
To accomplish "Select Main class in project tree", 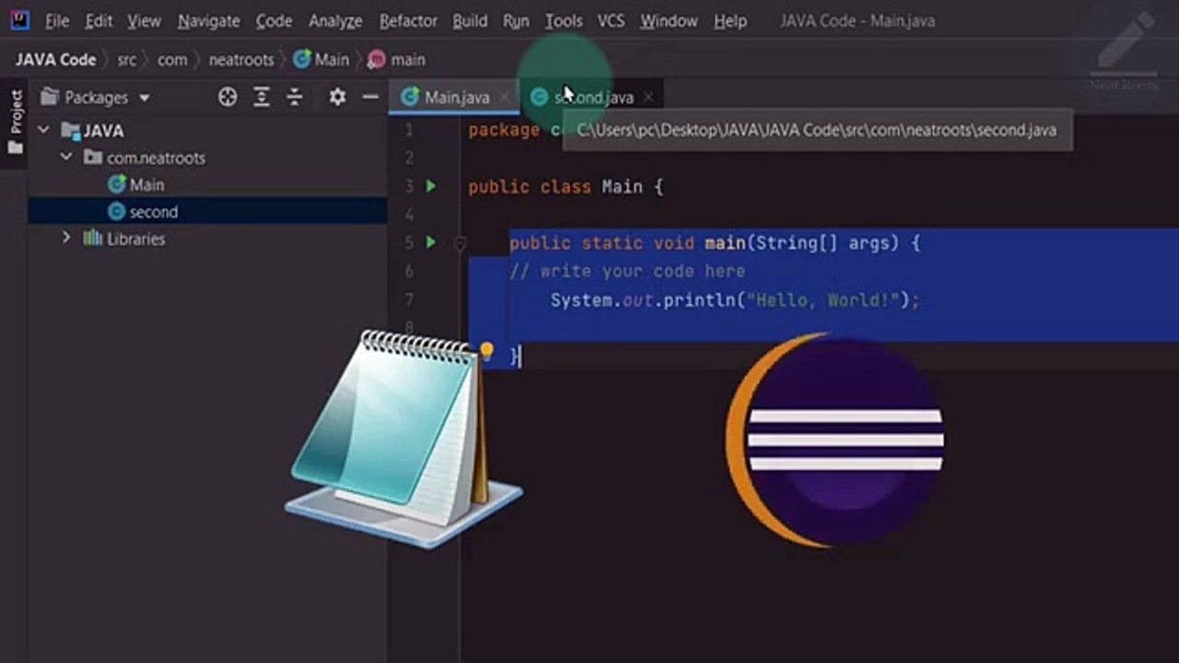I will pos(146,184).
